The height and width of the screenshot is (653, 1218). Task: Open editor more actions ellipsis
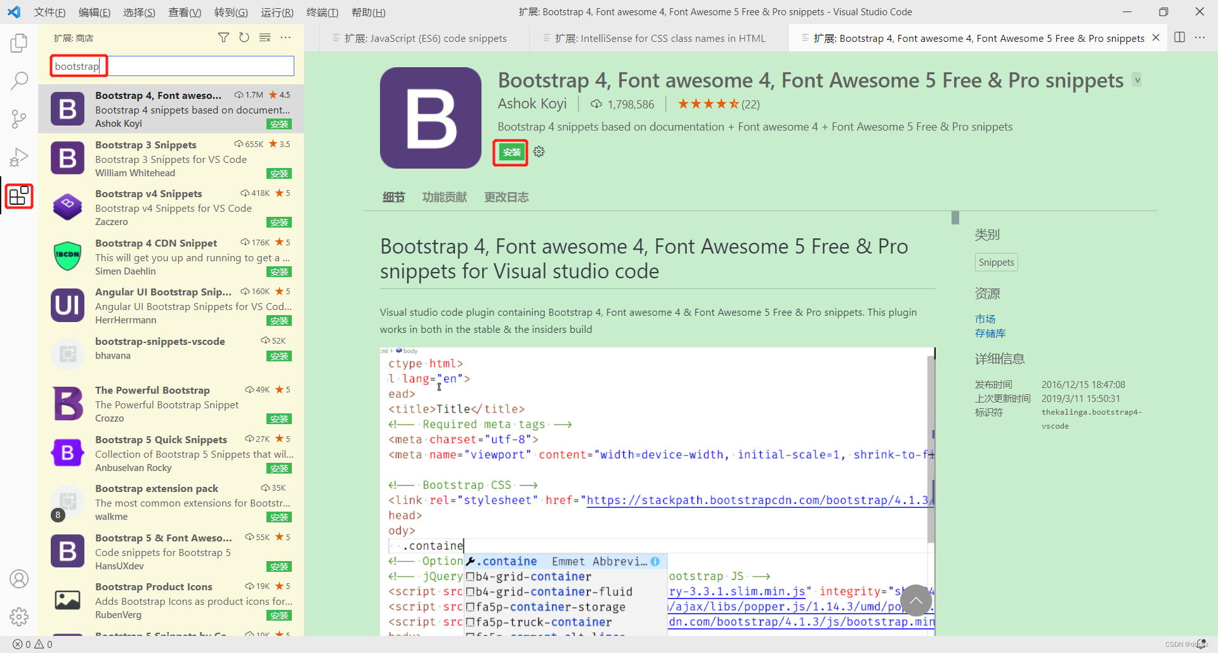(x=1200, y=38)
